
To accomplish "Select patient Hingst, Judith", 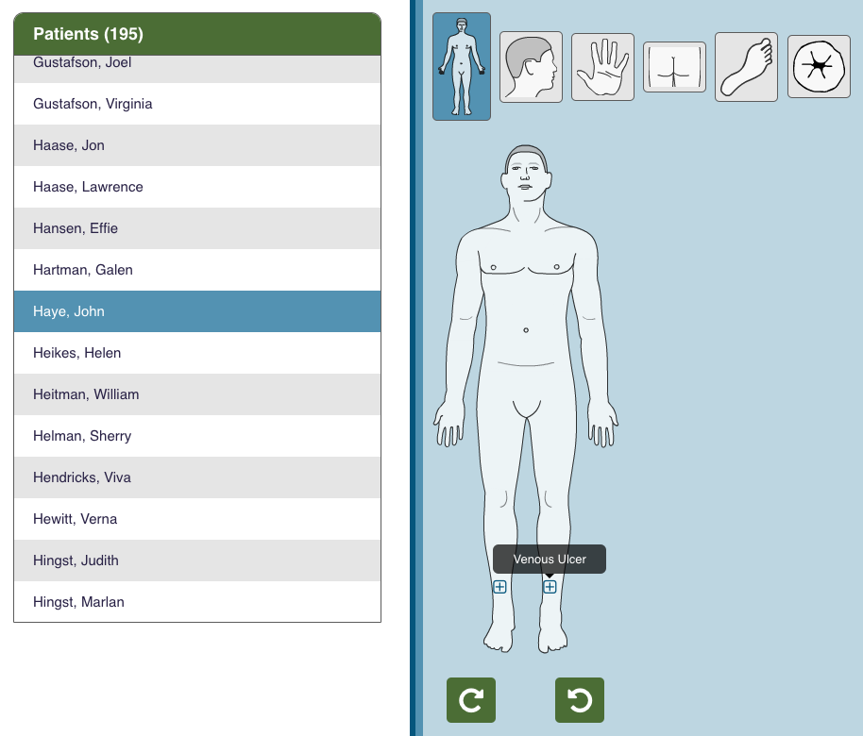I will 197,560.
